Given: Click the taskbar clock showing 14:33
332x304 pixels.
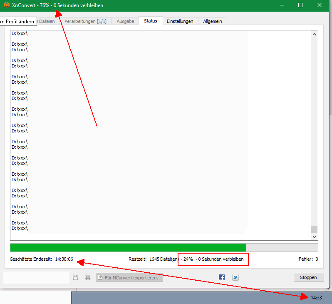Looking at the screenshot, I should coord(316,298).
